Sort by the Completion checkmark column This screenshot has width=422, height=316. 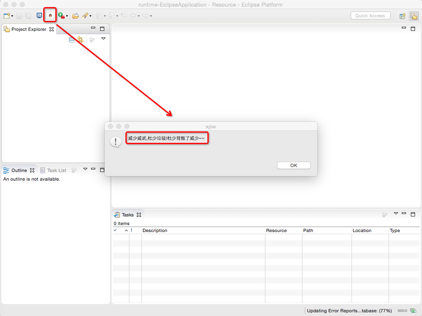(x=121, y=230)
